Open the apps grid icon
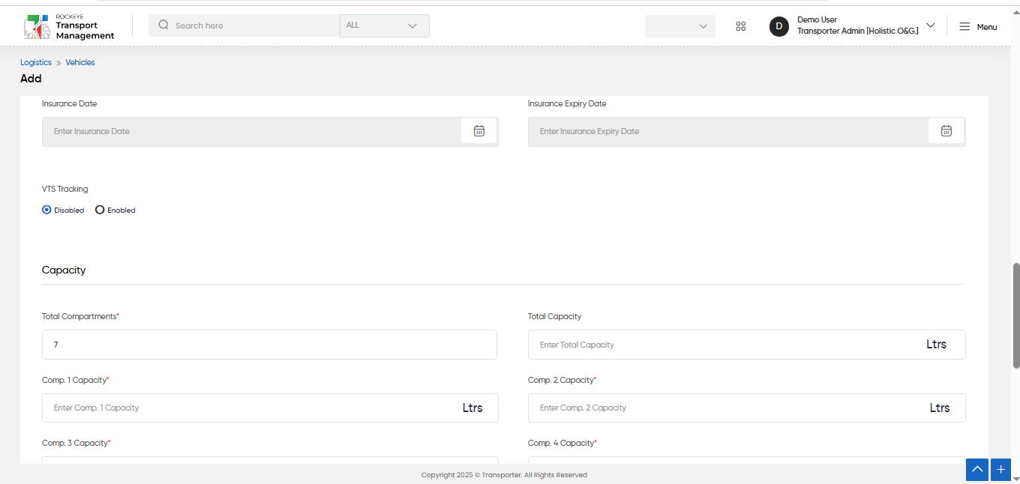The height and width of the screenshot is (484, 1020). click(741, 26)
